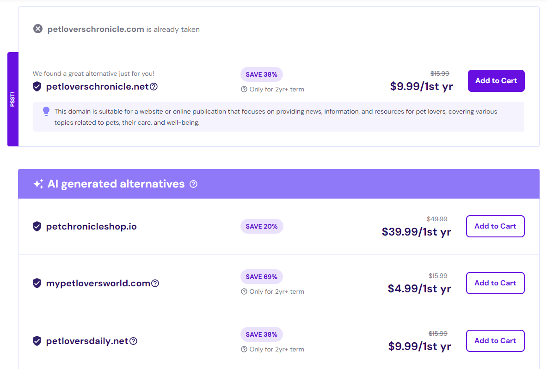Image resolution: width=547 pixels, height=369 pixels.
Task: Click the question mark on Only for 2yr+ term note
Action: [x=244, y=89]
